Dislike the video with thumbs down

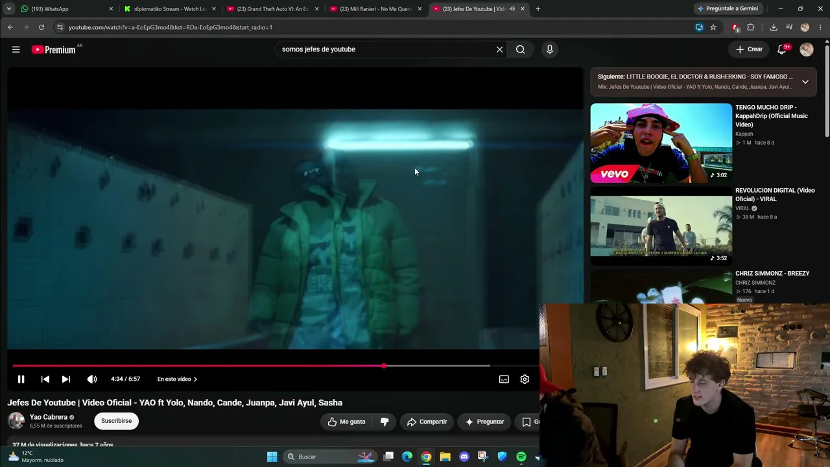coord(385,422)
